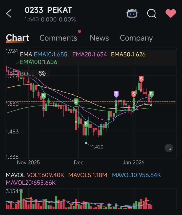Tap the EMA100 green legend label

click(38, 62)
